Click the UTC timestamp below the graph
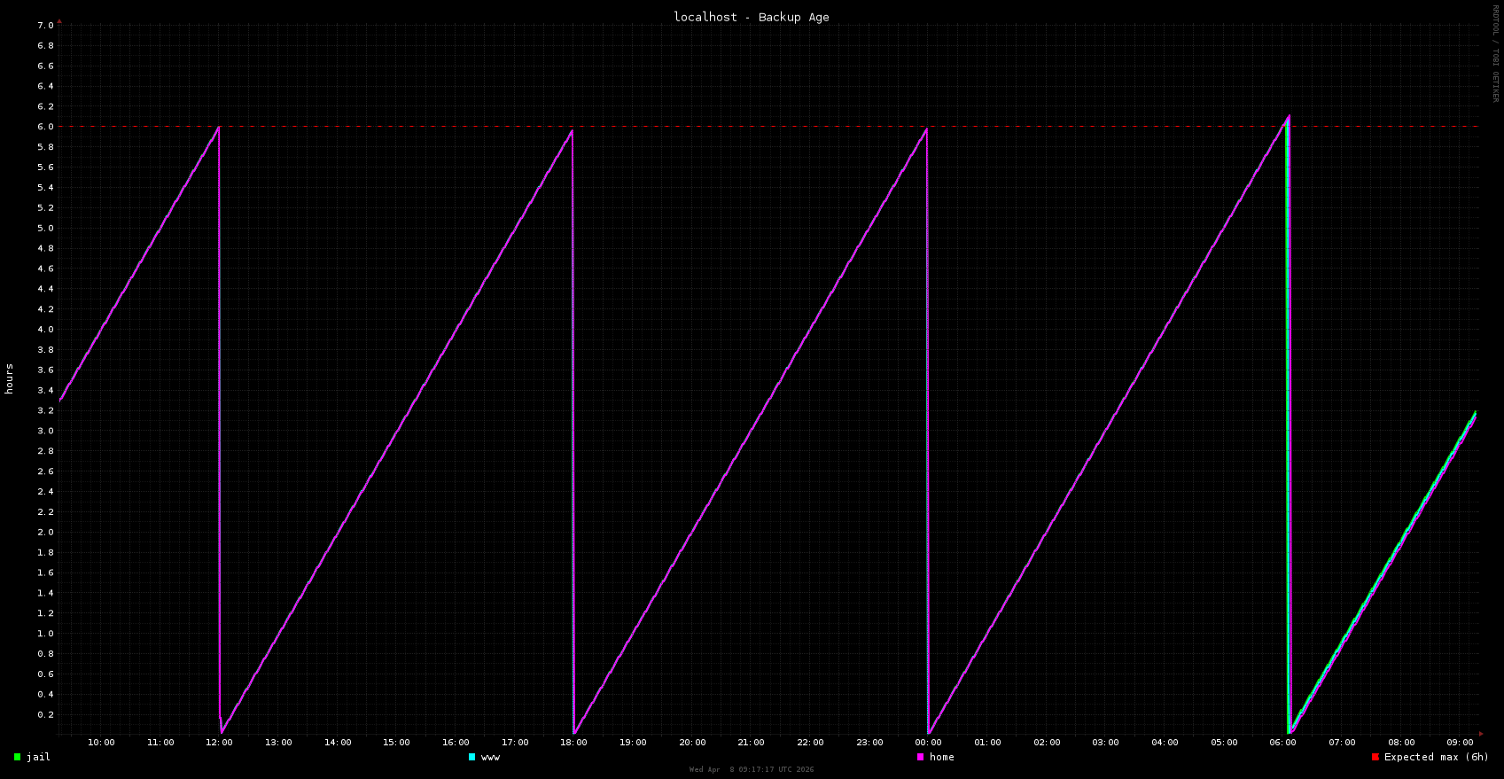This screenshot has width=1504, height=779. coord(752,769)
